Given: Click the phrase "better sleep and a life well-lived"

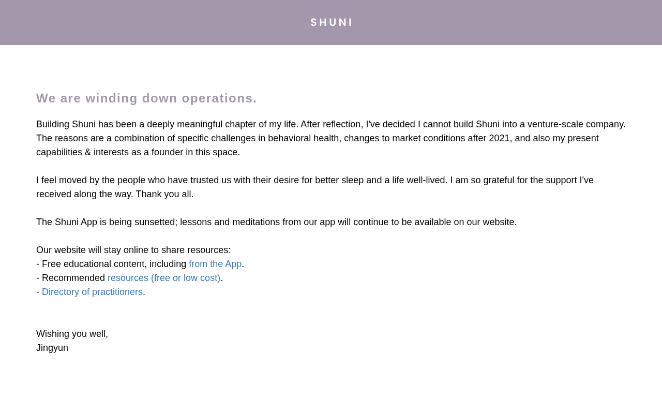Looking at the screenshot, I should (381, 180).
